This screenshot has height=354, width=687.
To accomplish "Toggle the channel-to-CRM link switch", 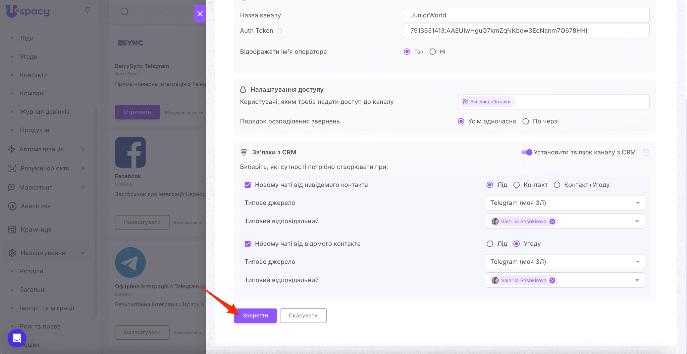I will [527, 152].
